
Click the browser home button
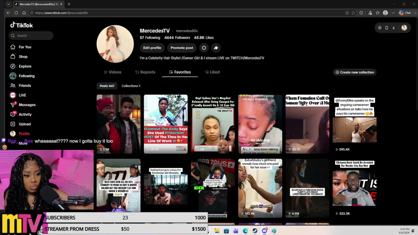click(24, 13)
